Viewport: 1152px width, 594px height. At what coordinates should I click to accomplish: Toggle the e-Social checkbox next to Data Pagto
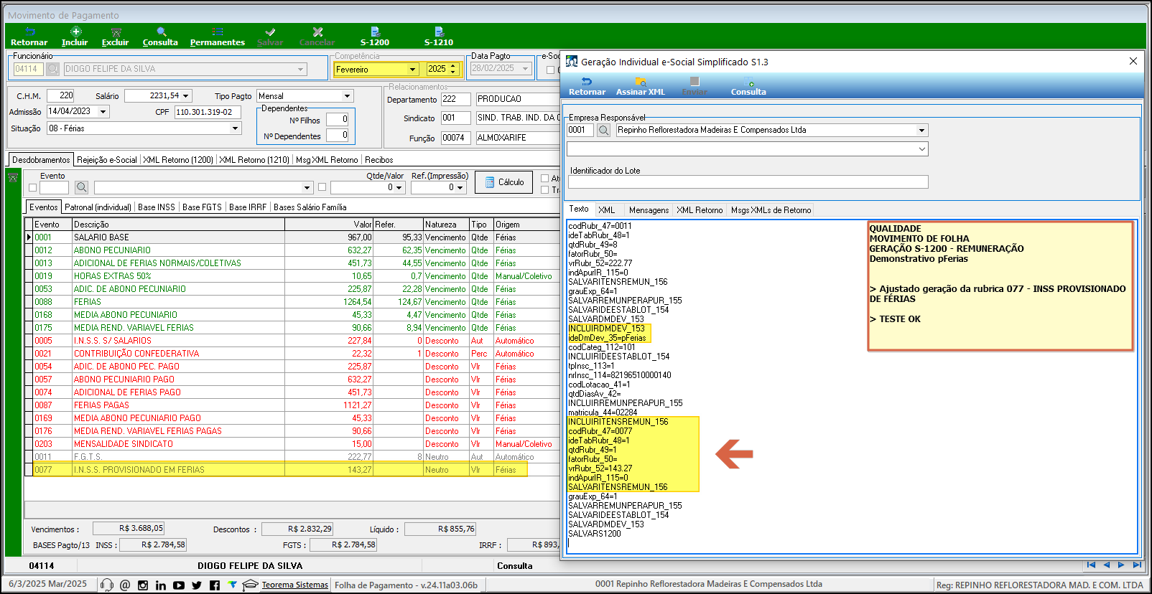coord(550,70)
